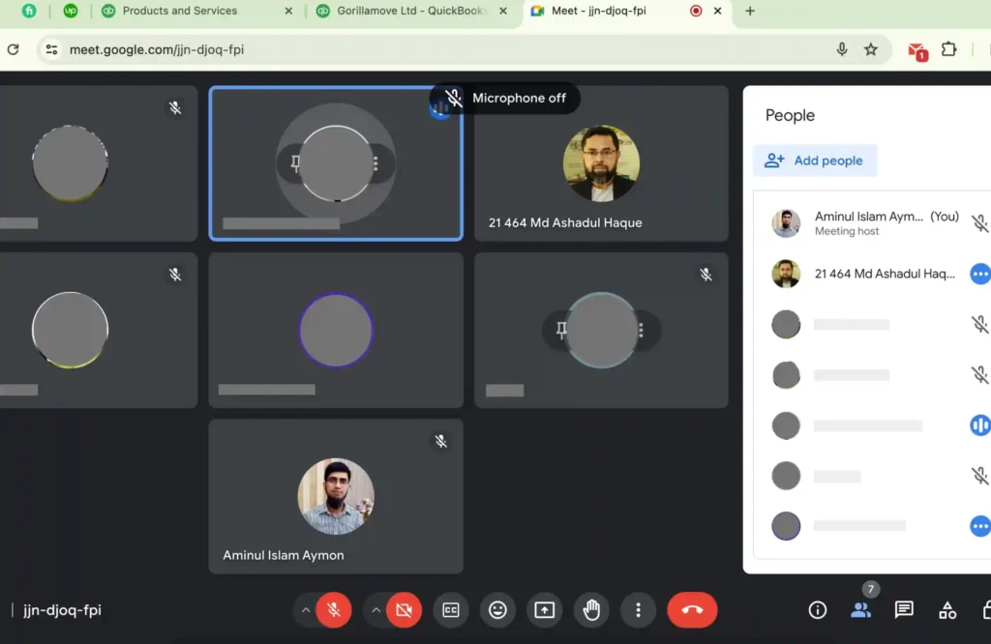Image resolution: width=991 pixels, height=644 pixels.
Task: Expand video settings arrow beside camera
Action: point(375,610)
